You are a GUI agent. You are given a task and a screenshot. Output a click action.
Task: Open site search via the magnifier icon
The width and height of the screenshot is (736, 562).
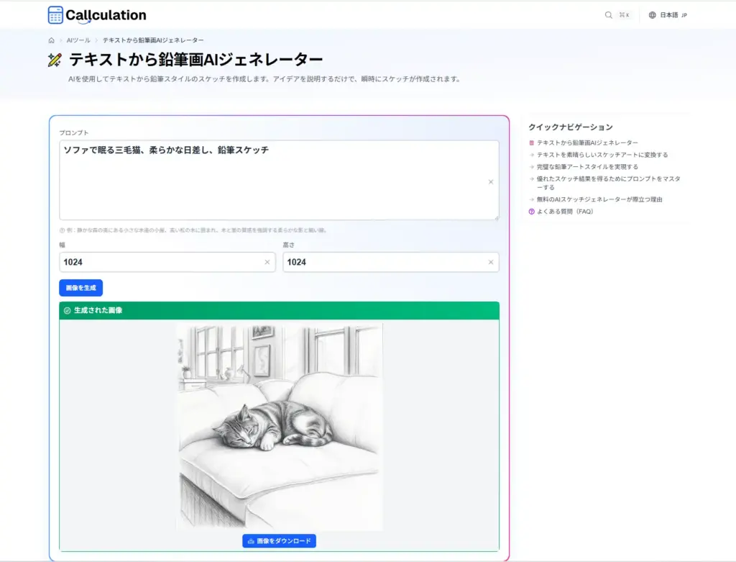point(609,14)
